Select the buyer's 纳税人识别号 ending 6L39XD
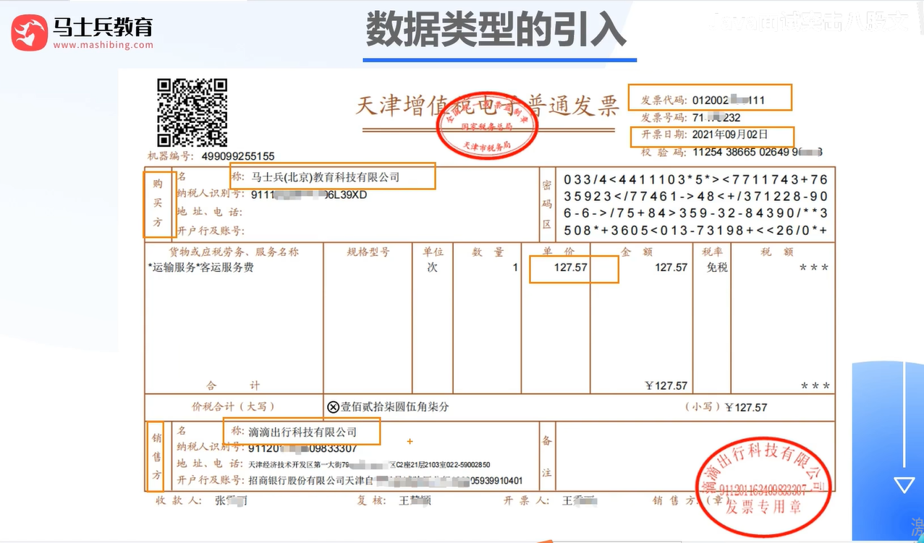924x543 pixels. 309,194
